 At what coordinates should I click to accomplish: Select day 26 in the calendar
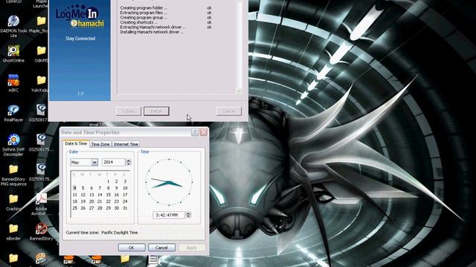click(x=83, y=208)
